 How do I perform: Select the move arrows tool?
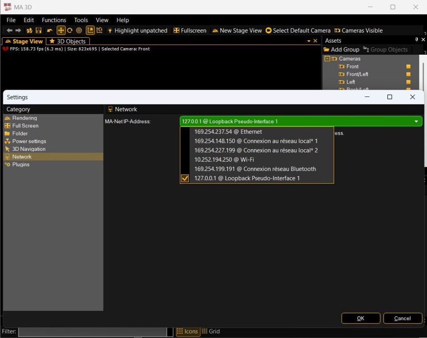[61, 30]
